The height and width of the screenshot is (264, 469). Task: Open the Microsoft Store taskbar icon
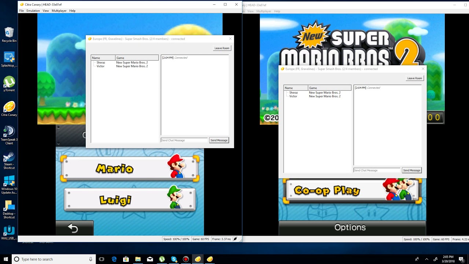click(x=126, y=259)
